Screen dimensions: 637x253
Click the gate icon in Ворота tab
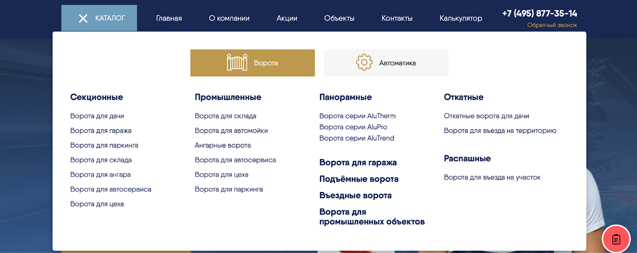(237, 62)
